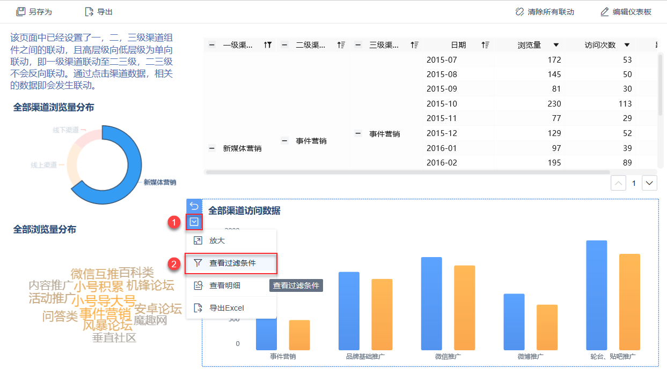Go to the next table page
This screenshot has width=667, height=369.
click(650, 183)
